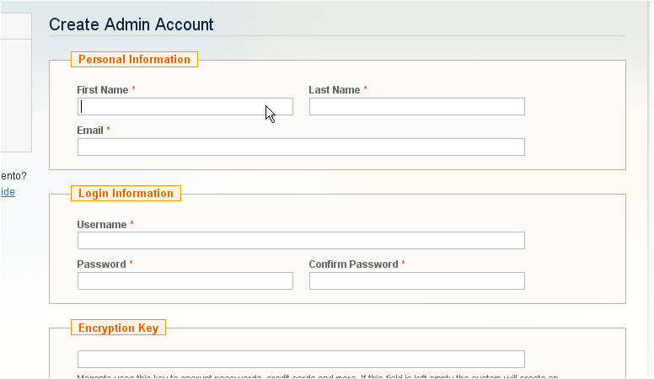Viewport: 654px width, 379px height.
Task: Focus the Password input box
Action: coord(185,280)
